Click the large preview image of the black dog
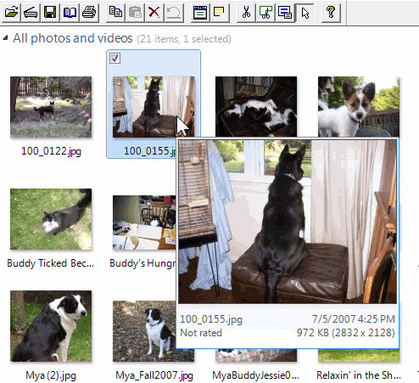The image size is (419, 383). (x=288, y=222)
